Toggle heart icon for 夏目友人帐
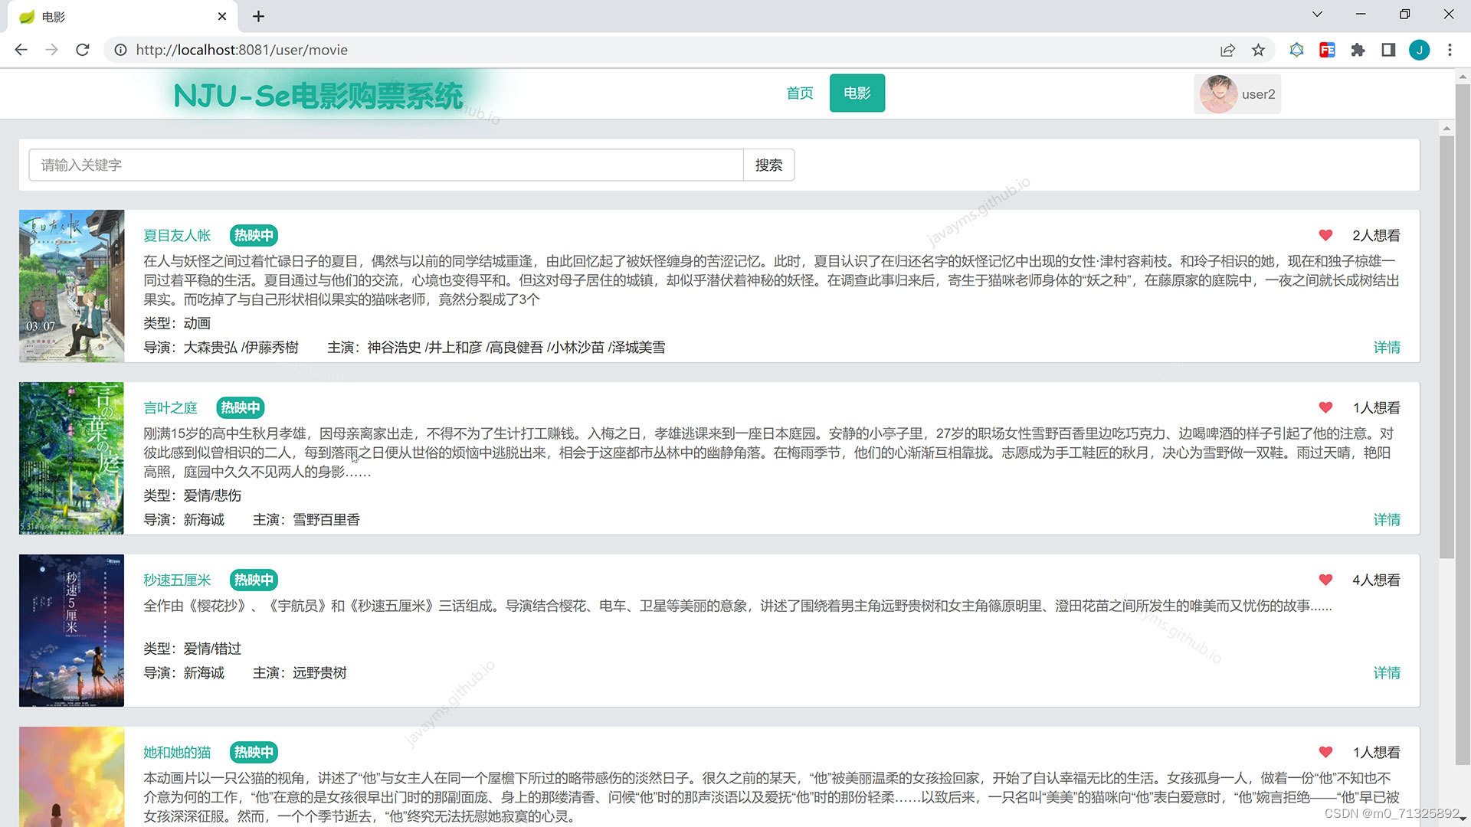 click(x=1325, y=235)
